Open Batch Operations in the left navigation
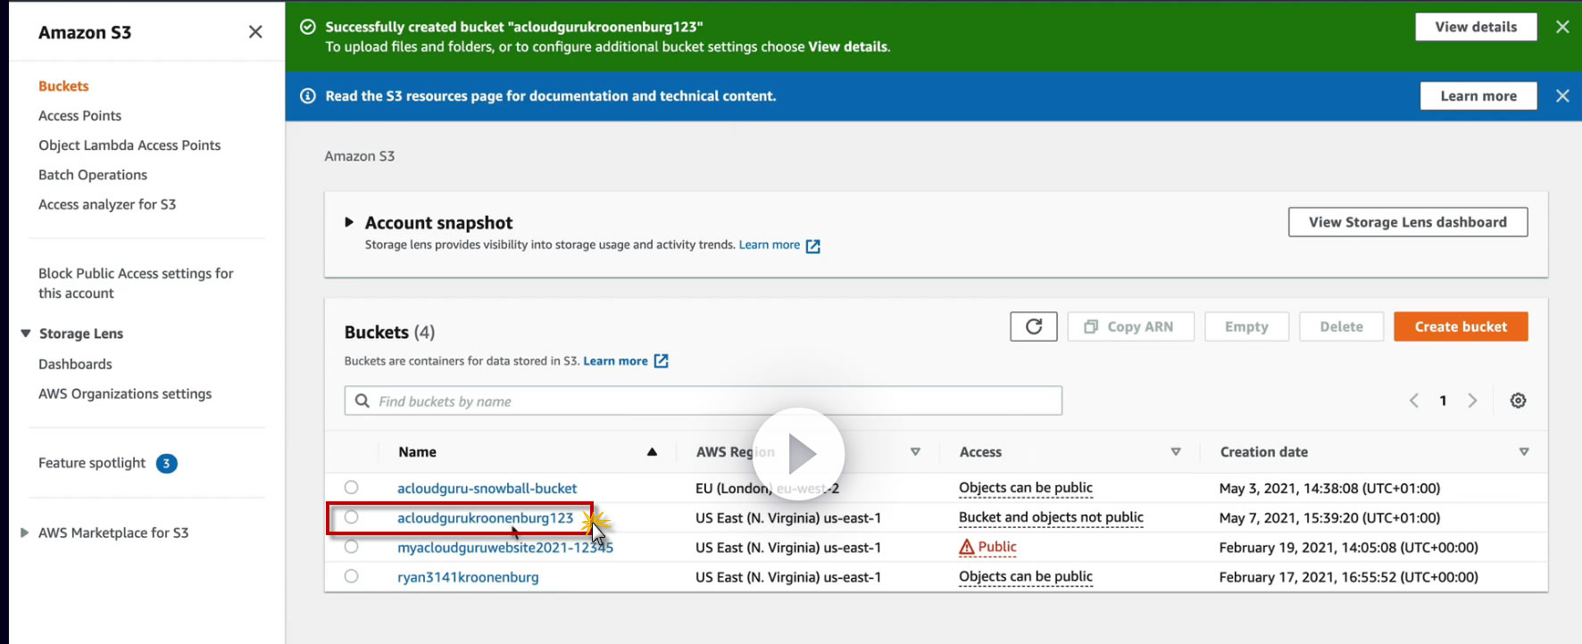The image size is (1582, 644). coord(93,175)
